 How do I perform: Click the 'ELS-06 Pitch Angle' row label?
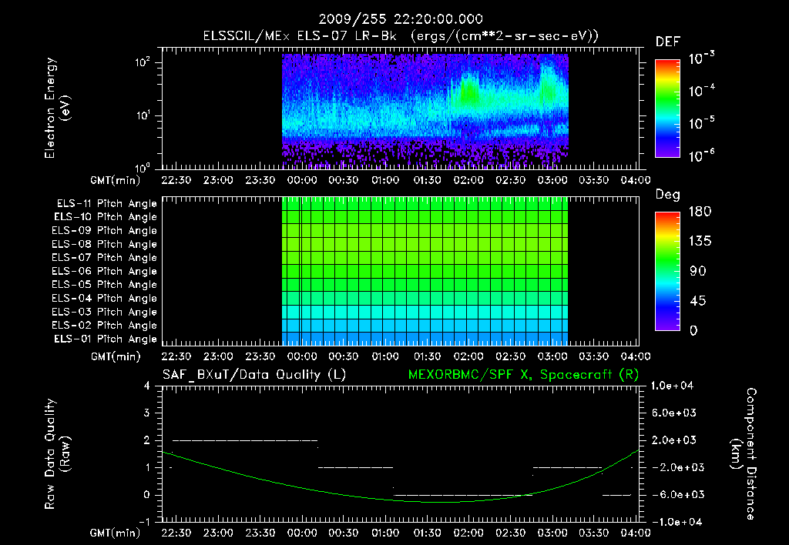click(104, 272)
